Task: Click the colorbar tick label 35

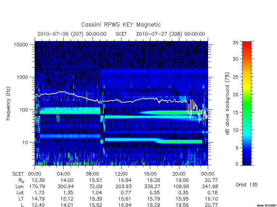Action: pos(235,42)
